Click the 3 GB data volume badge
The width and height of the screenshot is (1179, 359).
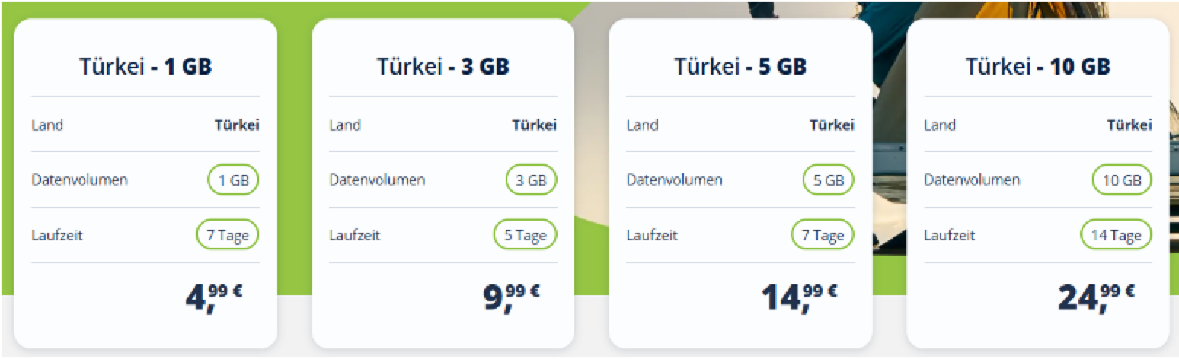point(531,180)
